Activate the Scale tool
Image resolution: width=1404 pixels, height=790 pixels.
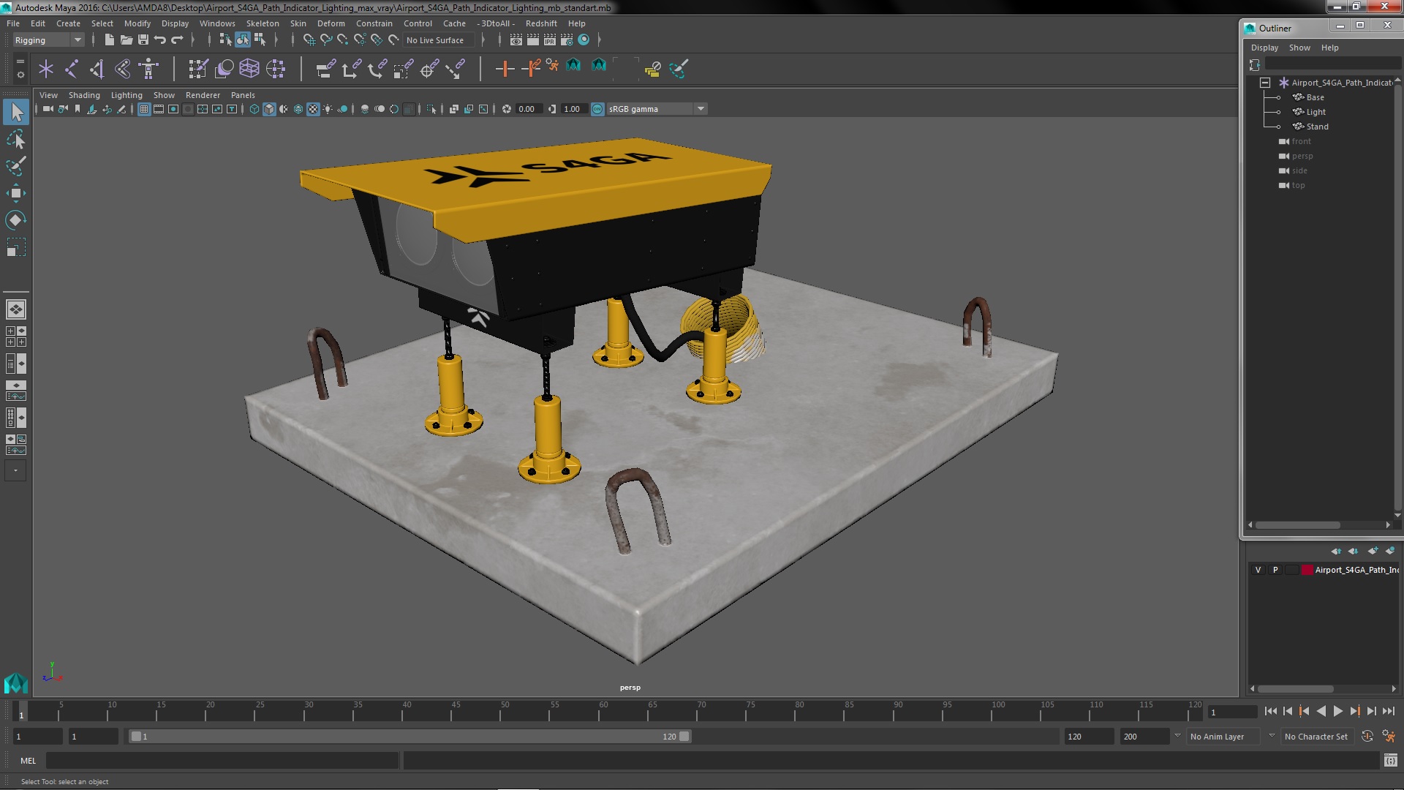pos(16,247)
